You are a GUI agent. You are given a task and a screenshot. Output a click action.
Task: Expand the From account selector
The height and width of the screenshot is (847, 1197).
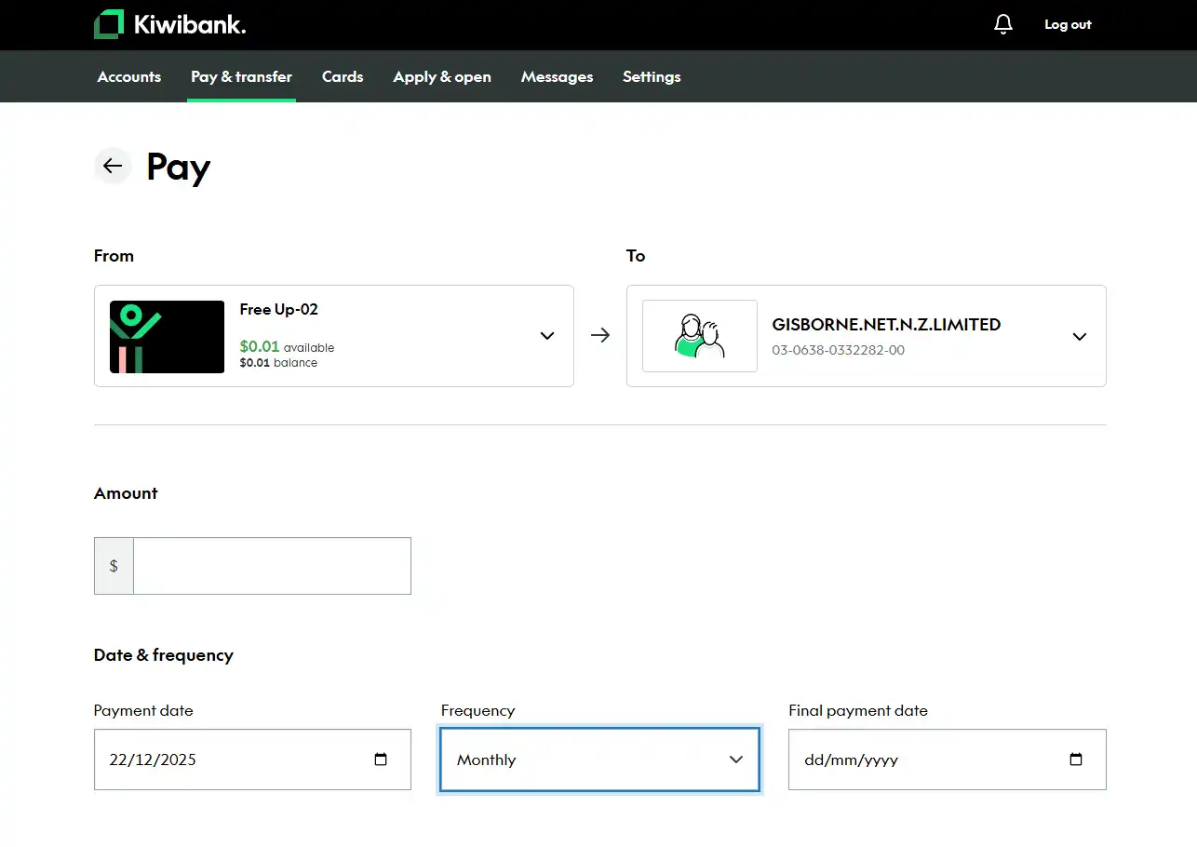(x=546, y=336)
